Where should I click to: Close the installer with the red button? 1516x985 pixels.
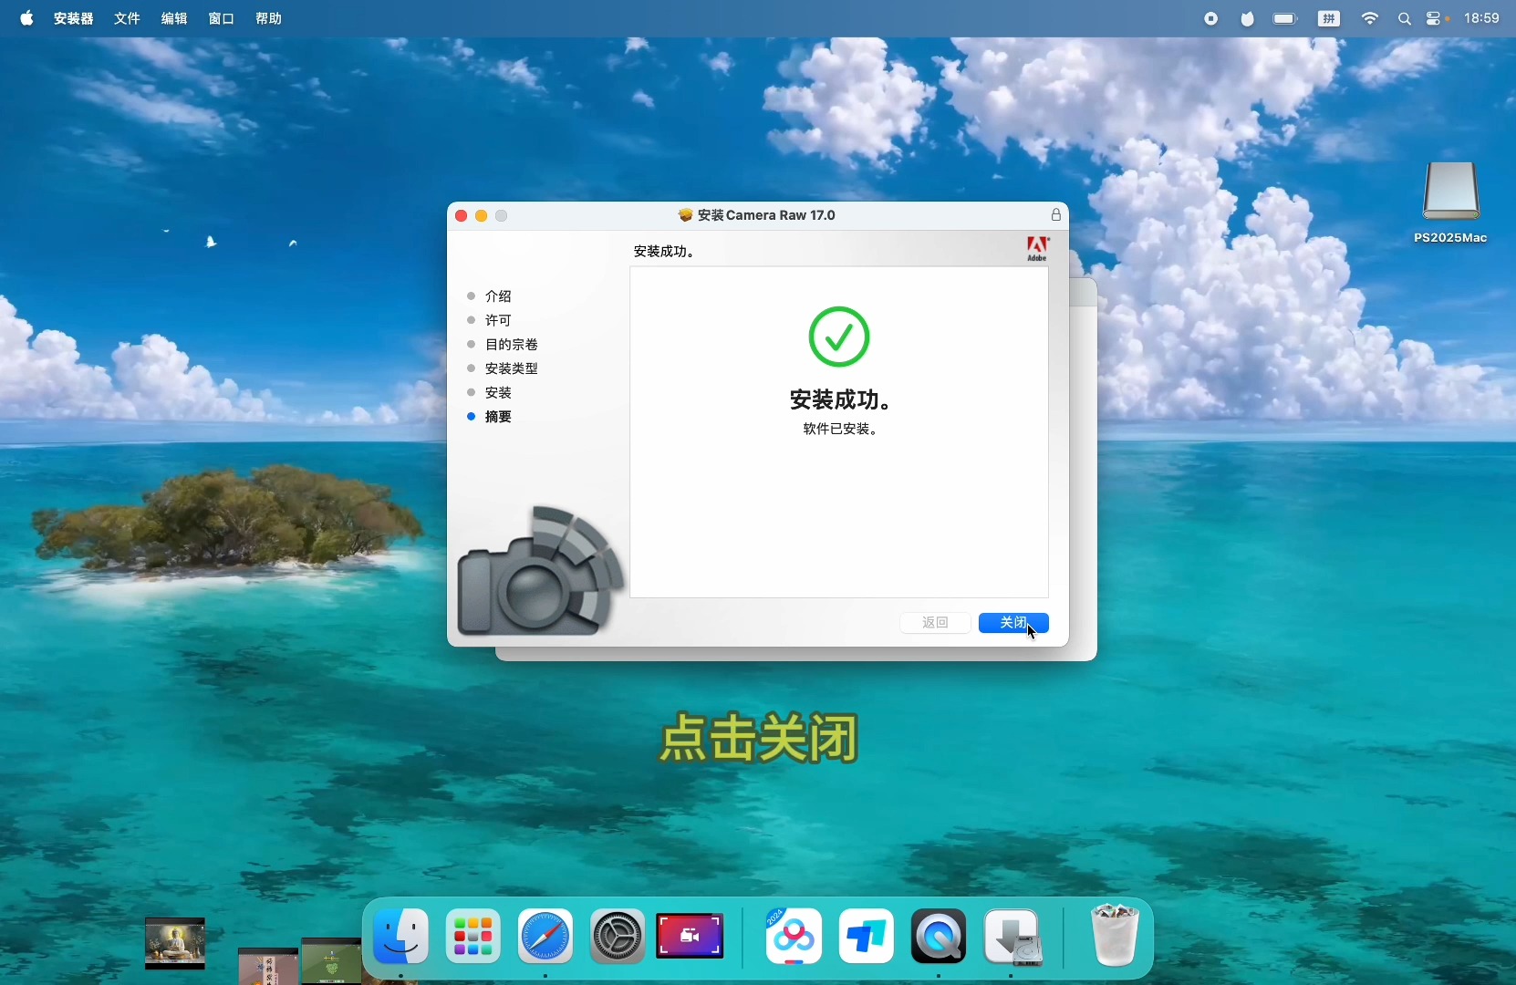pyautogui.click(x=462, y=216)
